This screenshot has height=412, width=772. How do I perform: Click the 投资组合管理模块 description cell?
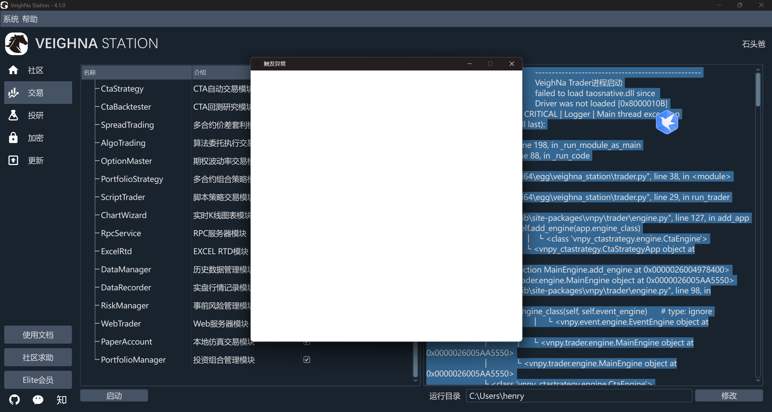tap(224, 360)
